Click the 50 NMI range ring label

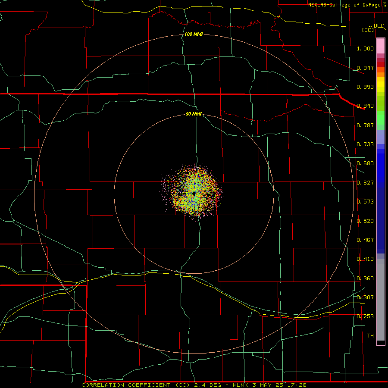(194, 114)
